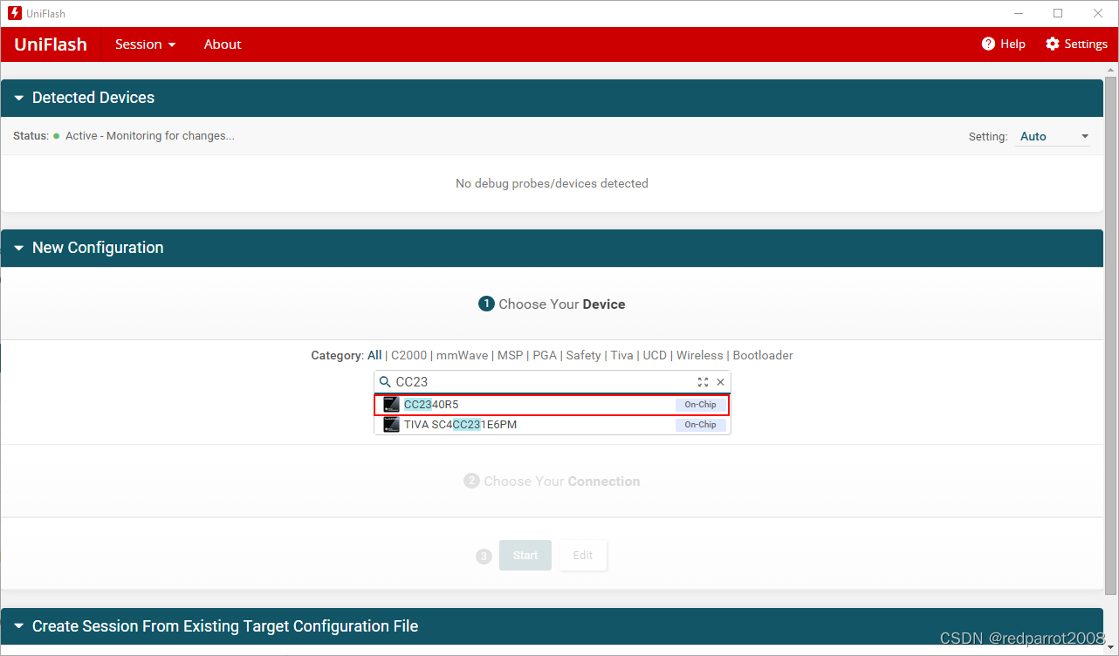This screenshot has height=656, width=1119.
Task: Click the Settings label in header
Action: [x=1086, y=44]
